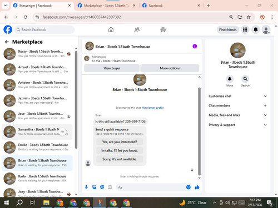Expand Chat members section

[x=238, y=105]
